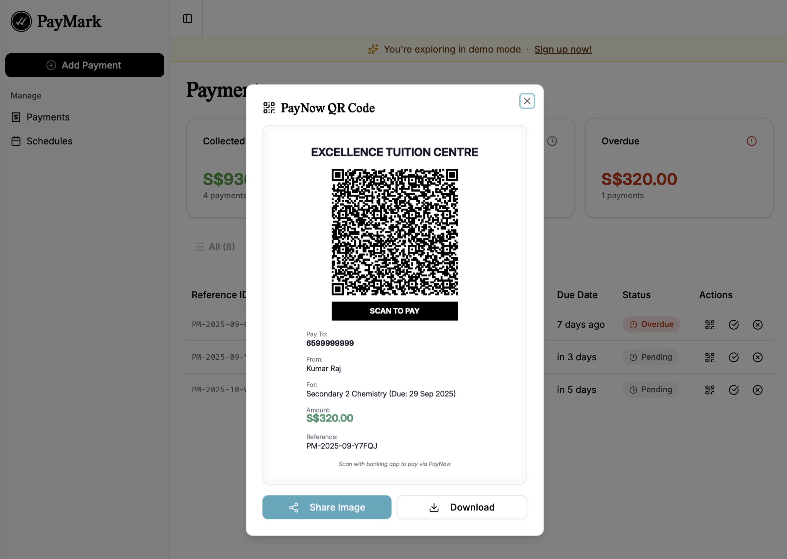787x559 pixels.
Task: Show QR icon for payment due in 3 days
Action: 709,357
